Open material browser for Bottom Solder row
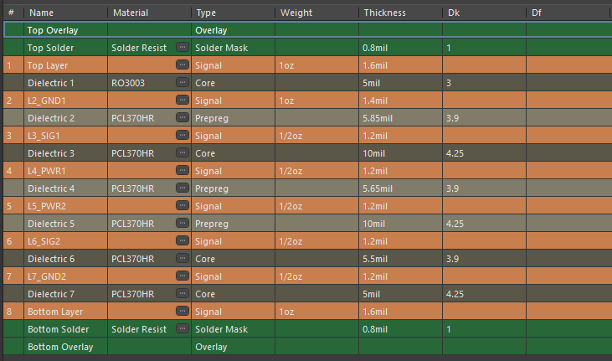This screenshot has height=361, width=612. [182, 329]
